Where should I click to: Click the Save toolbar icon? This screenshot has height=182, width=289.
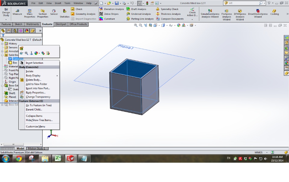pos(117,3)
